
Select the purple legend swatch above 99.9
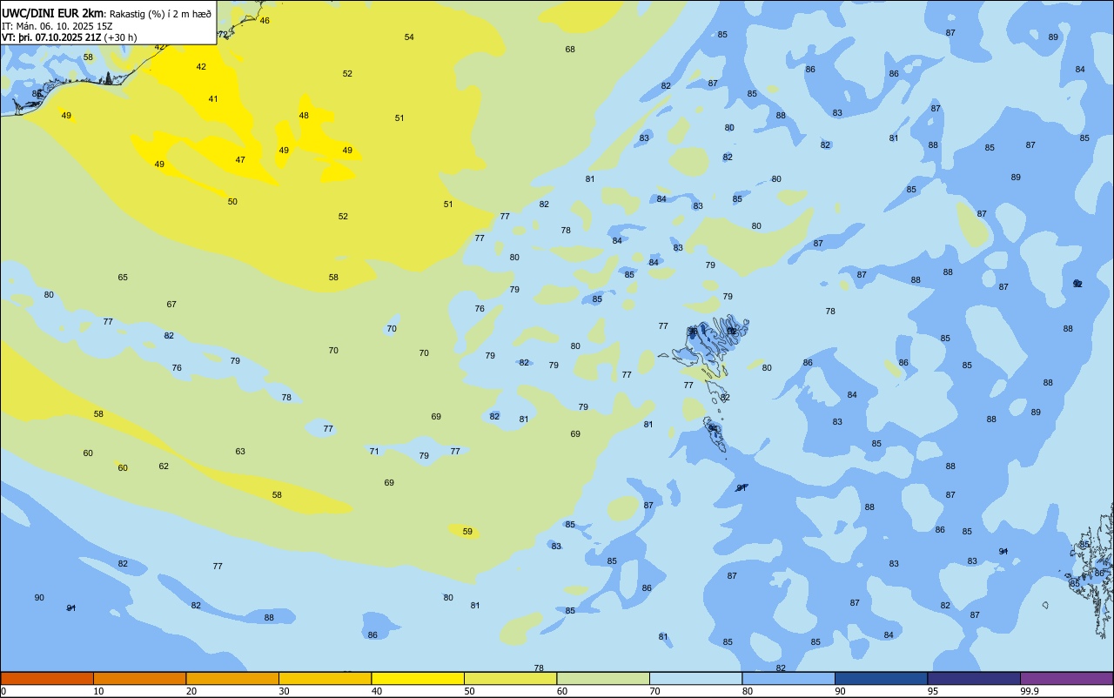[x=1066, y=678]
